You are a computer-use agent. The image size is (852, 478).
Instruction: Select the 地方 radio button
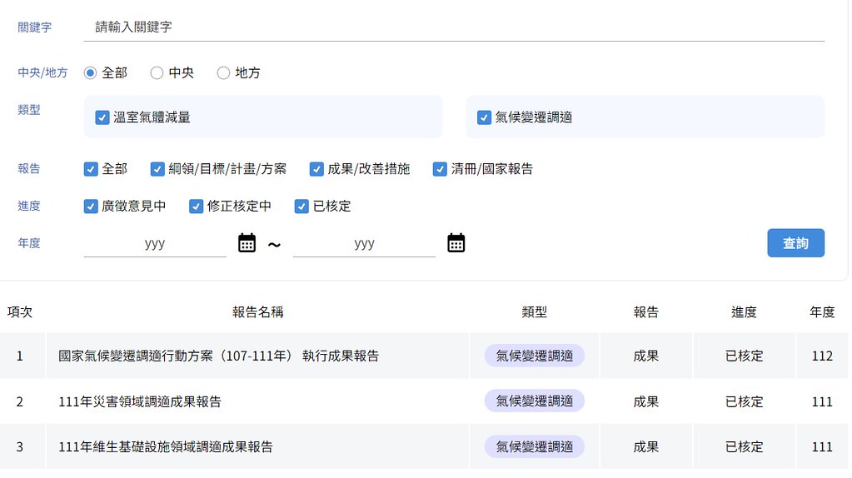tap(223, 72)
